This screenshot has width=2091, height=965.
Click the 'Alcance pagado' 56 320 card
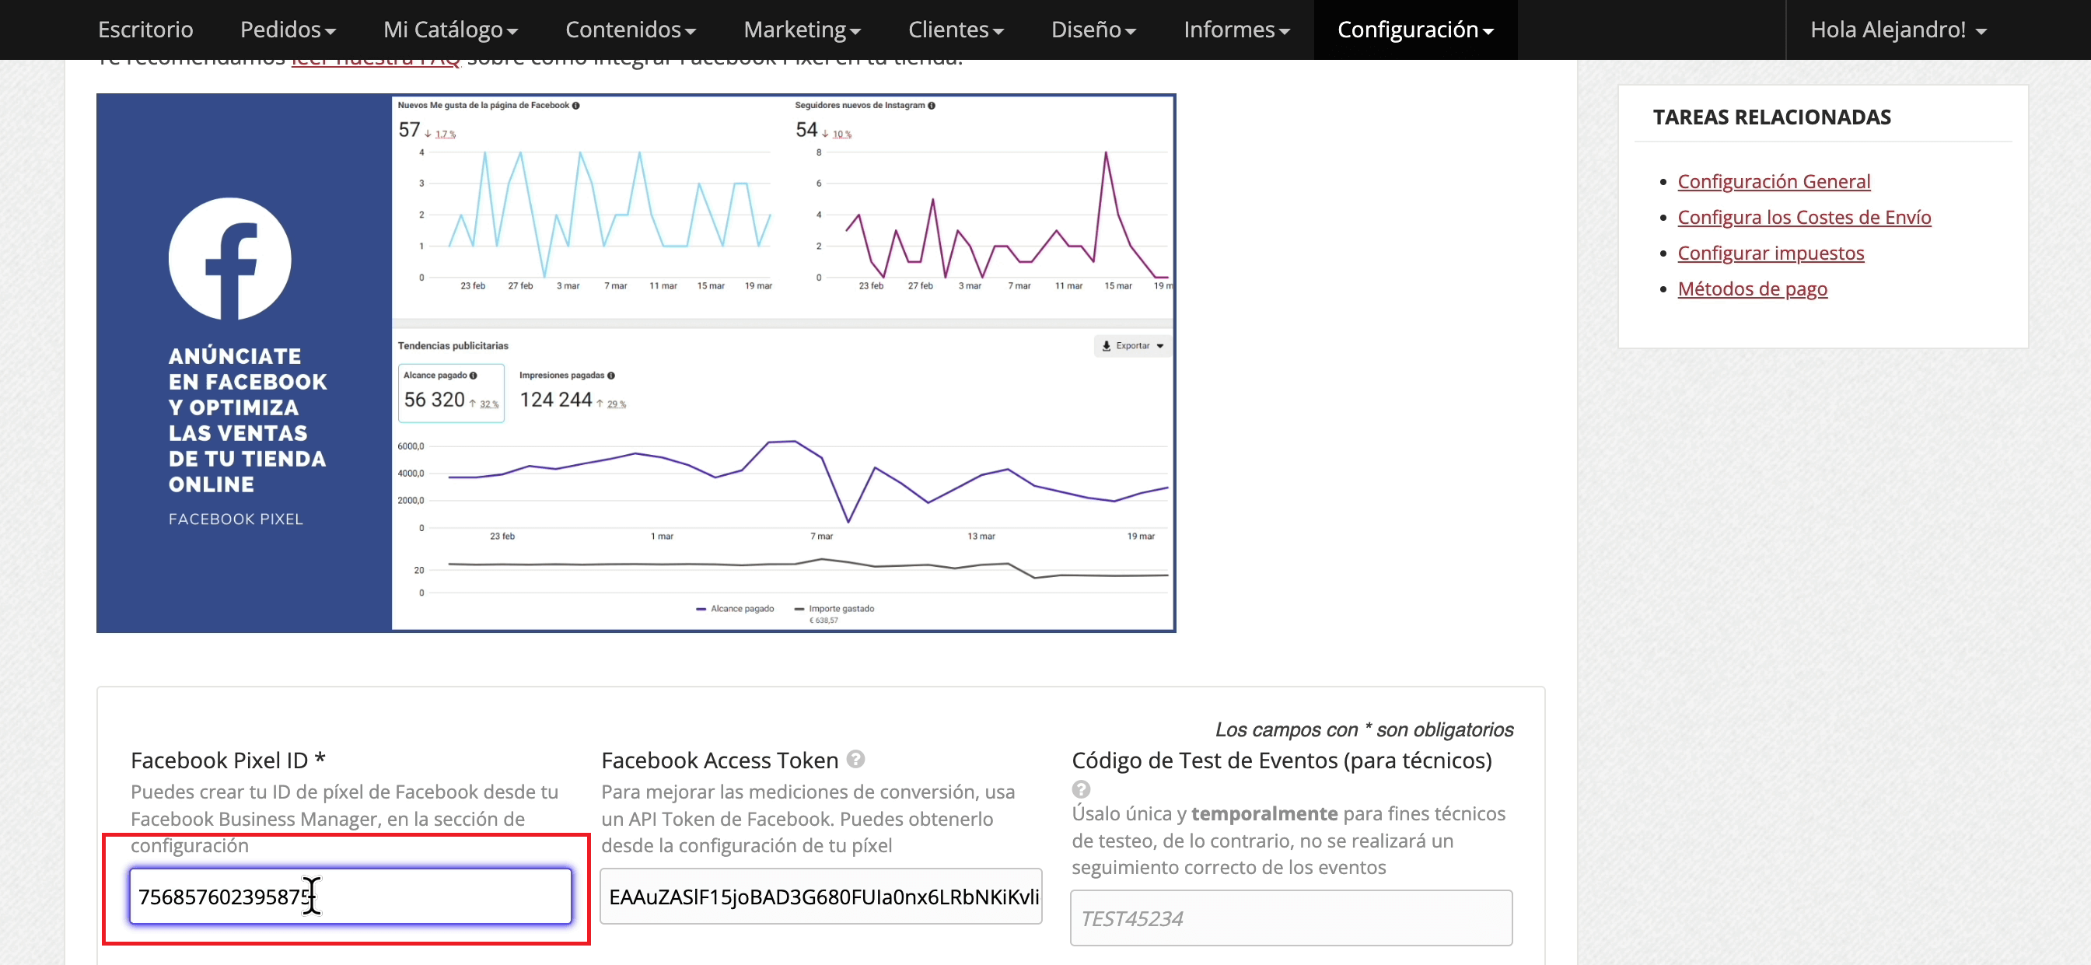(451, 393)
